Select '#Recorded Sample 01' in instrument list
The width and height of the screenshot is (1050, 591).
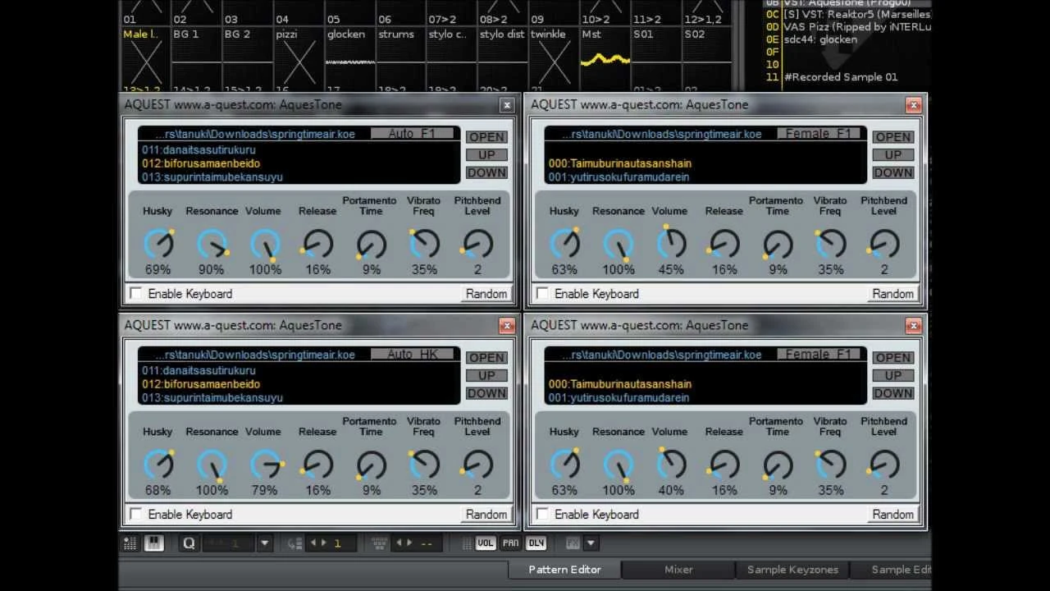[x=841, y=77]
